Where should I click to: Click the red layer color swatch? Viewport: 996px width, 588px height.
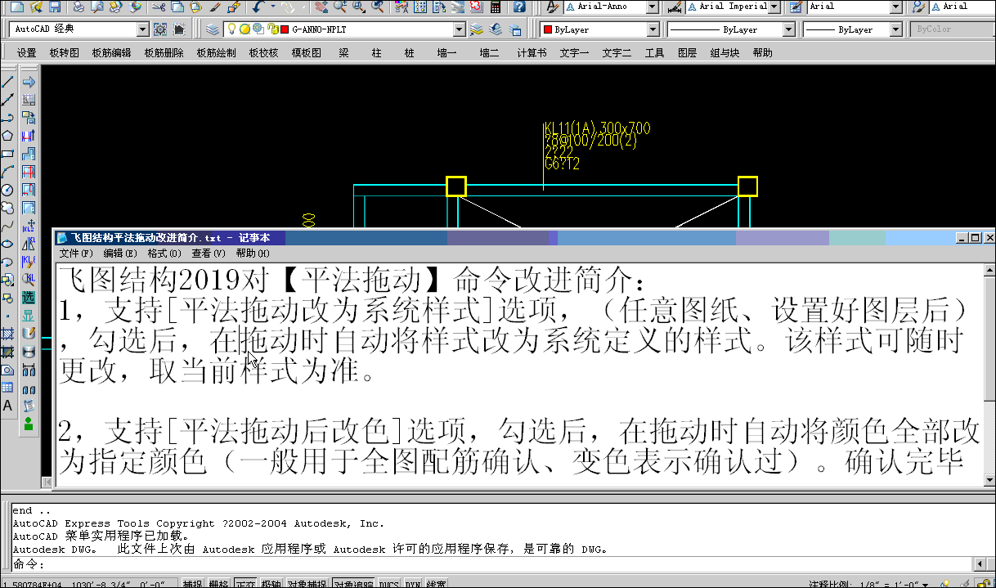coord(284,29)
